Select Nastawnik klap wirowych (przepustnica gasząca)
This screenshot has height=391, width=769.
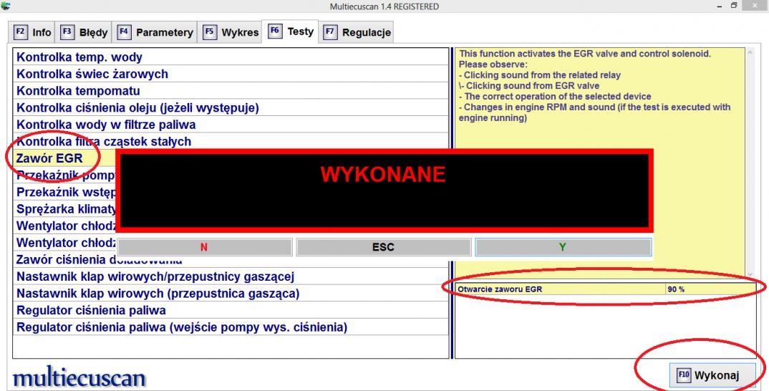(x=231, y=294)
